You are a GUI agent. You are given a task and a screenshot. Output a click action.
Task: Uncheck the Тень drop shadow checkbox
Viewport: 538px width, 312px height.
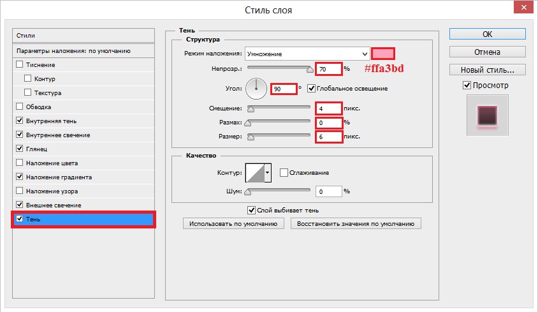click(x=20, y=219)
